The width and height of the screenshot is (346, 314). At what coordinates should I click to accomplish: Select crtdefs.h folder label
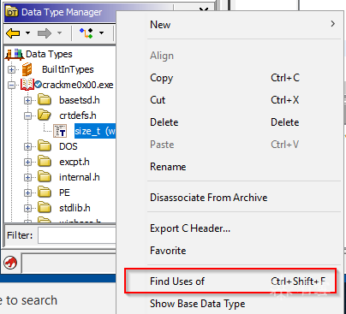78,116
